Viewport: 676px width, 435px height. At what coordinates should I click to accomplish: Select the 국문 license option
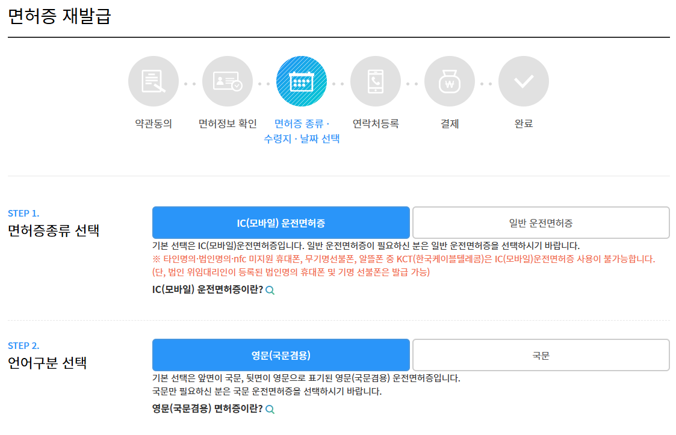coord(541,355)
